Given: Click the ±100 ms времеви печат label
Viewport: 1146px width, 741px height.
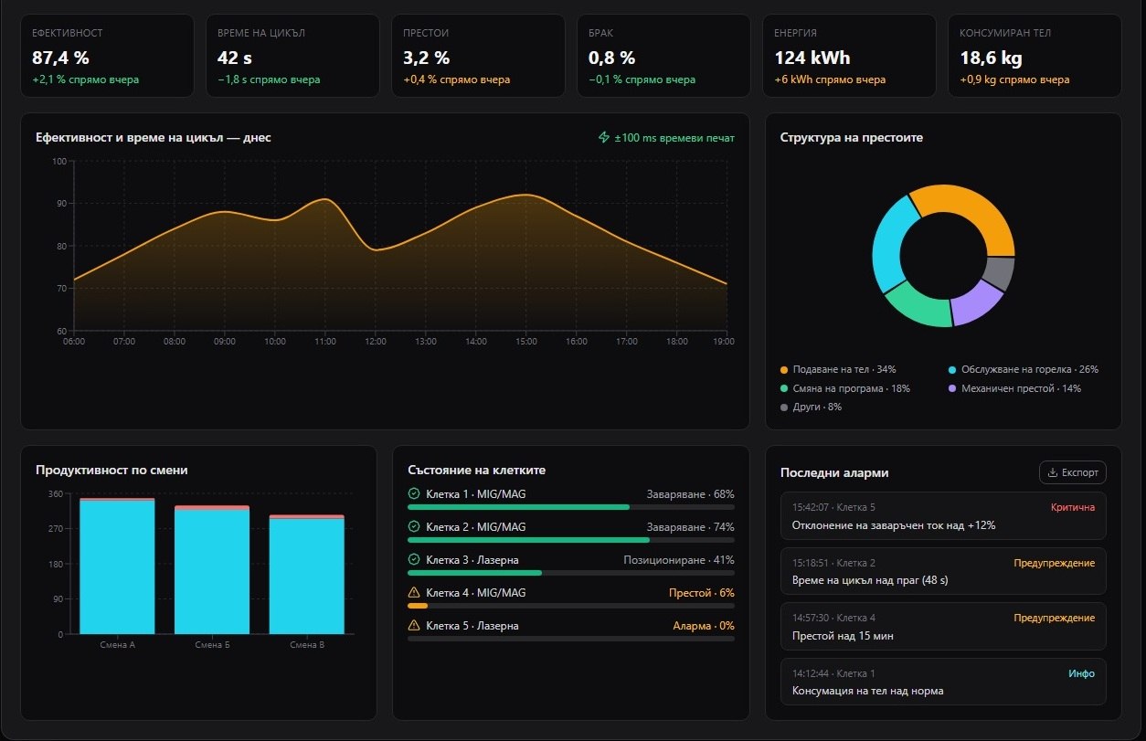Looking at the screenshot, I should point(674,138).
